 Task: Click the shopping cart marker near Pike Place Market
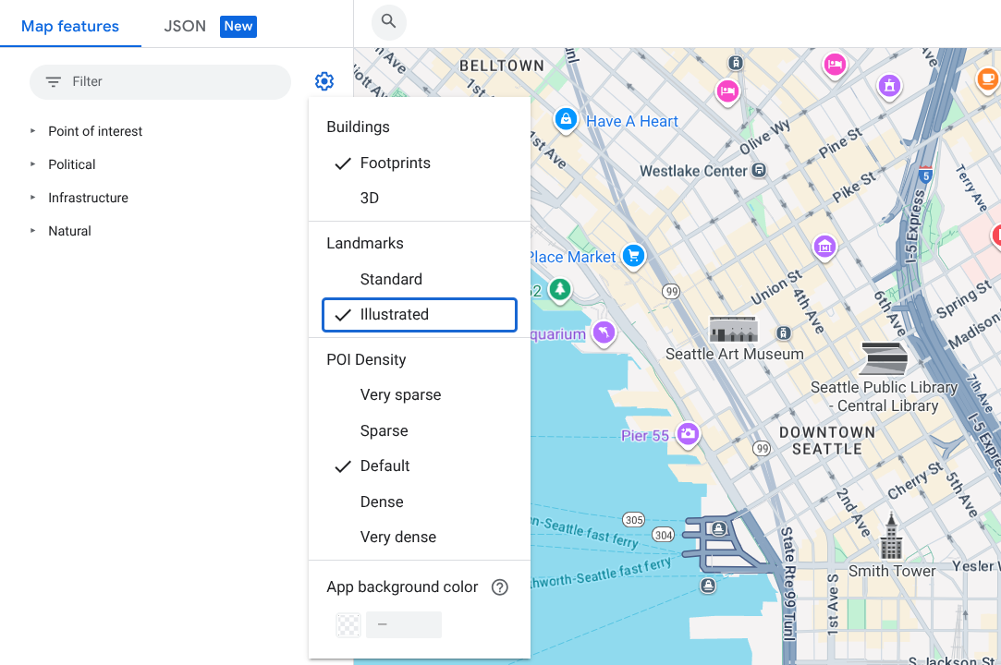click(x=633, y=256)
